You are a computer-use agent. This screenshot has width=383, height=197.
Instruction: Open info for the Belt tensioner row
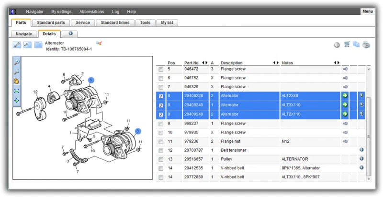(362, 150)
